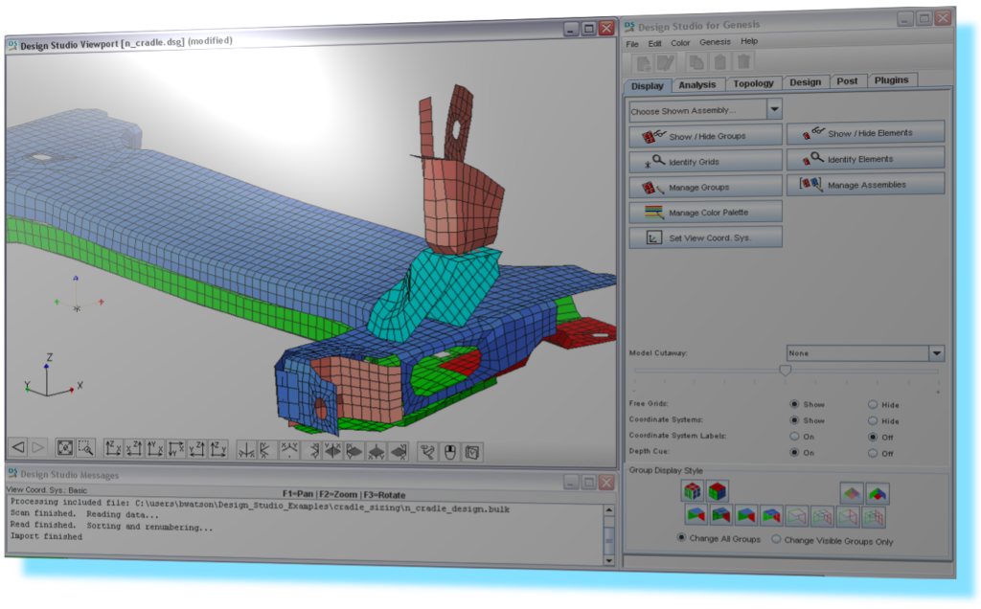This screenshot has height=609, width=981.
Task: Select Change All Groups option
Action: [x=681, y=538]
